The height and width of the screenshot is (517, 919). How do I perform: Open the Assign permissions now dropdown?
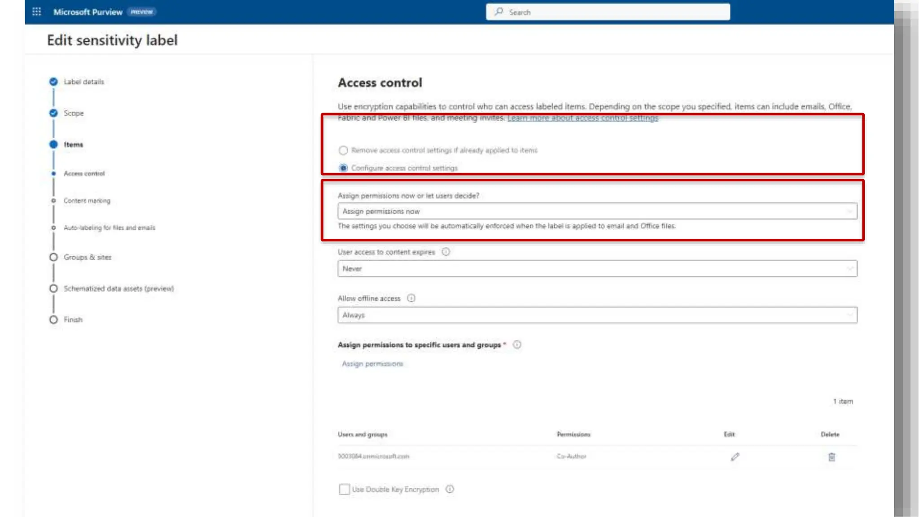[x=597, y=211]
